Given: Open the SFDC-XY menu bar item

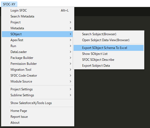Looking at the screenshot, I should [9, 4].
